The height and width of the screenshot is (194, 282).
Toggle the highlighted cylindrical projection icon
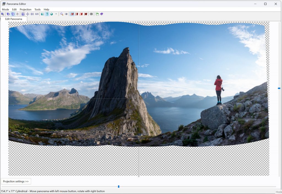(x=47, y=14)
